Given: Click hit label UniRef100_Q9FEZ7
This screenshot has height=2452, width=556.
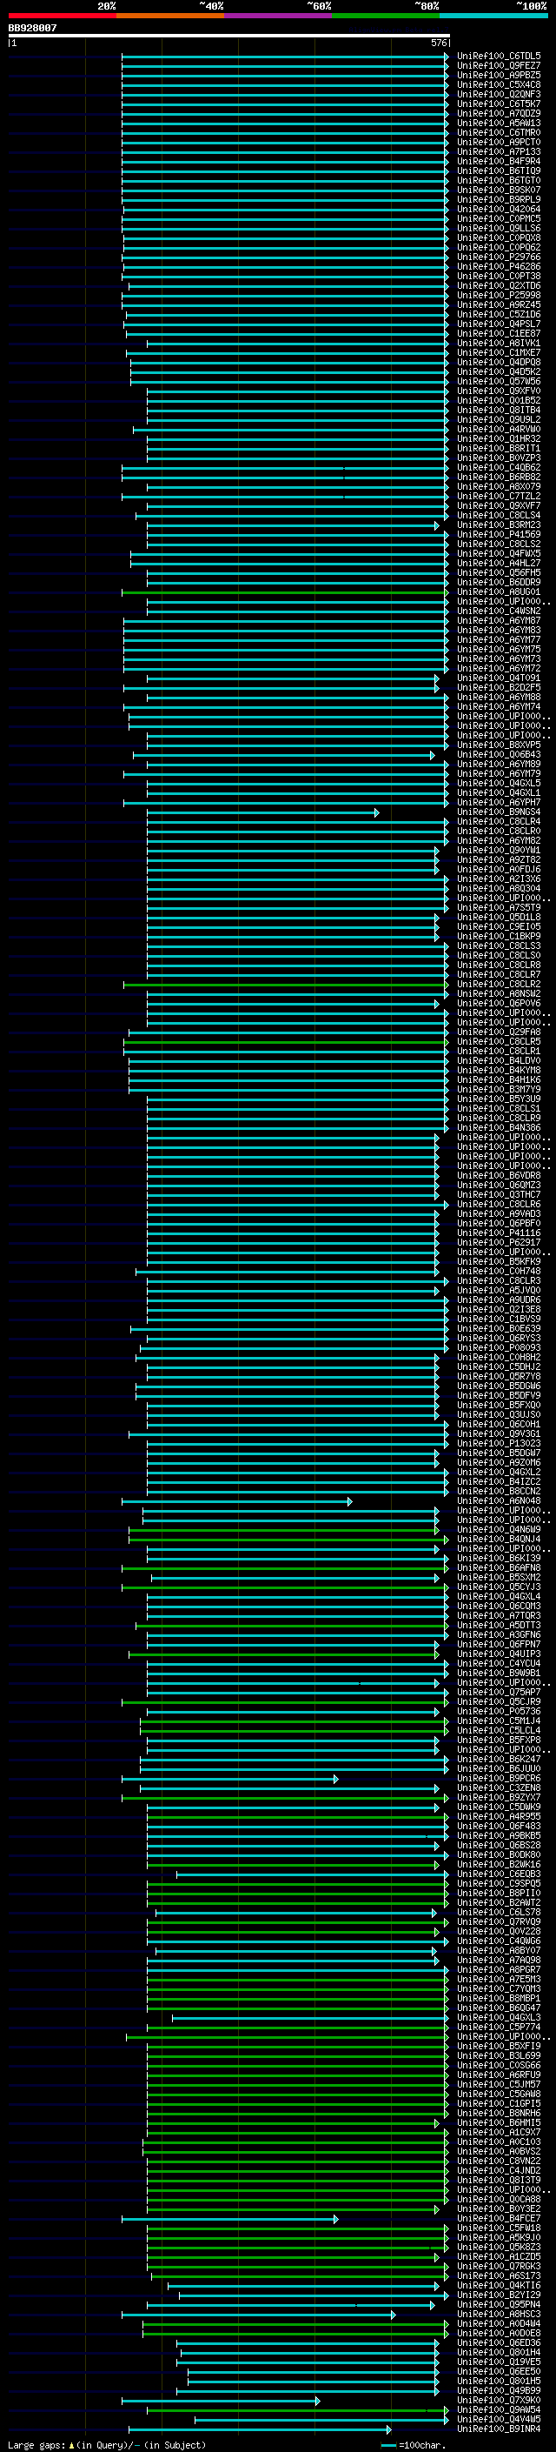Looking at the screenshot, I should (499, 66).
